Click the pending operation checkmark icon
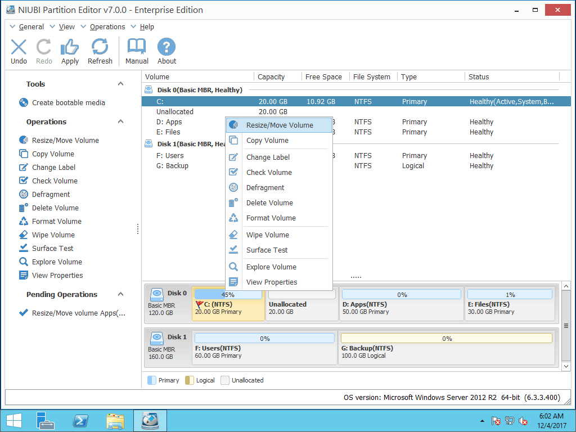Viewport: 576px width, 432px height. [x=24, y=313]
